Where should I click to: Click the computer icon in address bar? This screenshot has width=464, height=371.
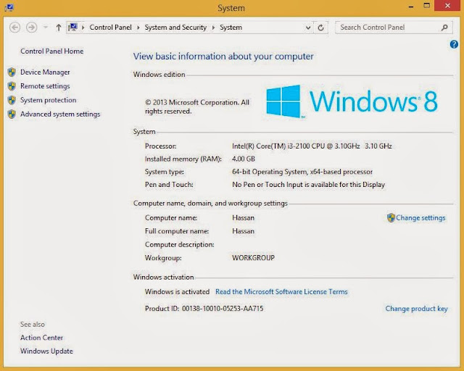click(72, 28)
